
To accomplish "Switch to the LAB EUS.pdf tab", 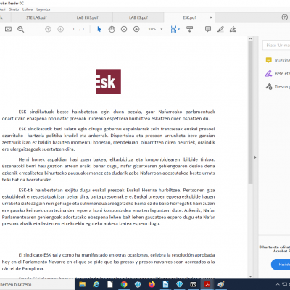I will point(87,17).
